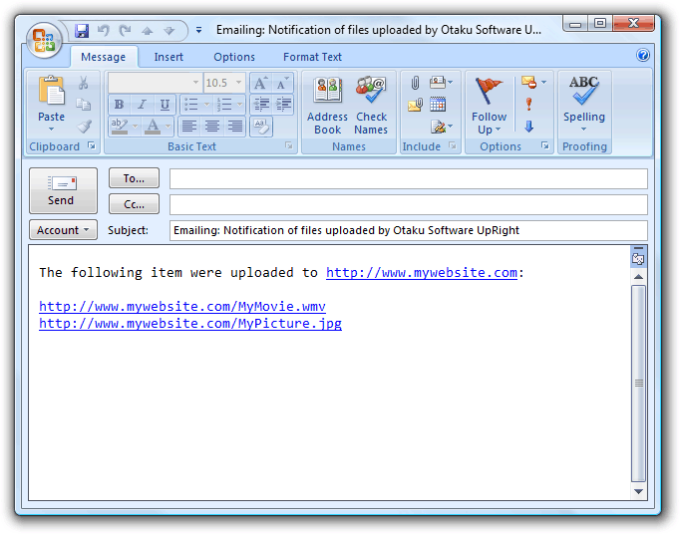The width and height of the screenshot is (680, 534).
Task: Increase paragraph indent
Action: pyautogui.click(x=283, y=105)
